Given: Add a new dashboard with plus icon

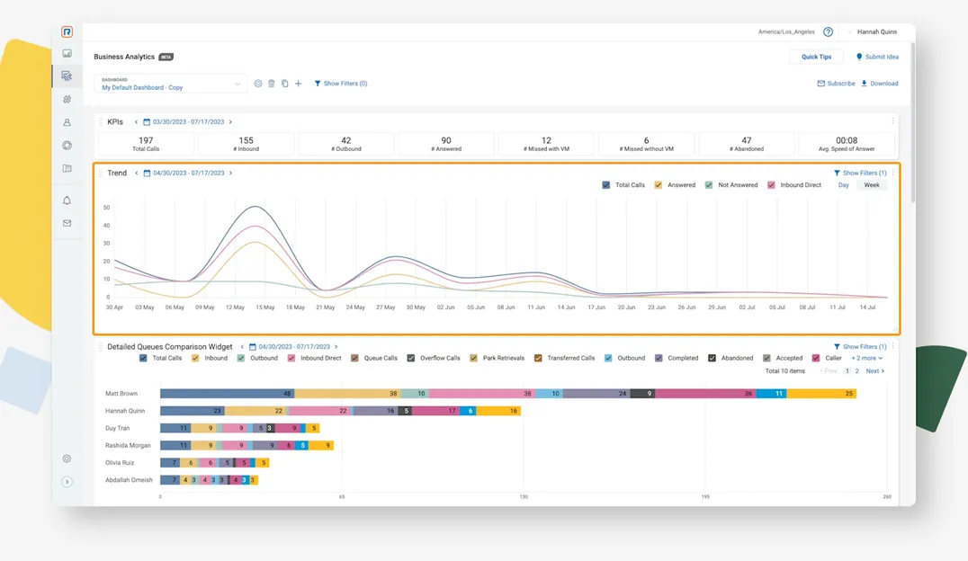Looking at the screenshot, I should [x=299, y=84].
